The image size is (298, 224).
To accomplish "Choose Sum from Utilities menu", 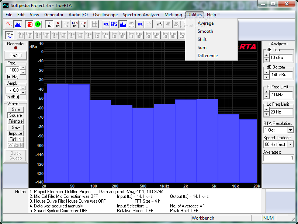I will click(x=211, y=48).
